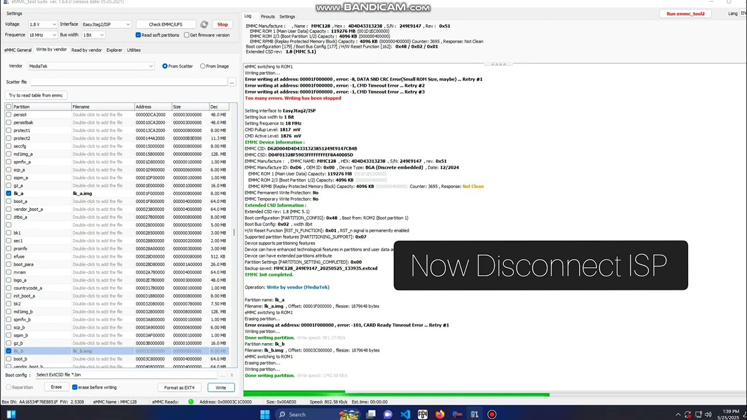Click the Run emmc_tool2 button

(686, 13)
